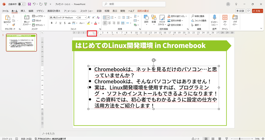Increase font size with the large A icon
The width and height of the screenshot is (265, 140).
(89, 17)
